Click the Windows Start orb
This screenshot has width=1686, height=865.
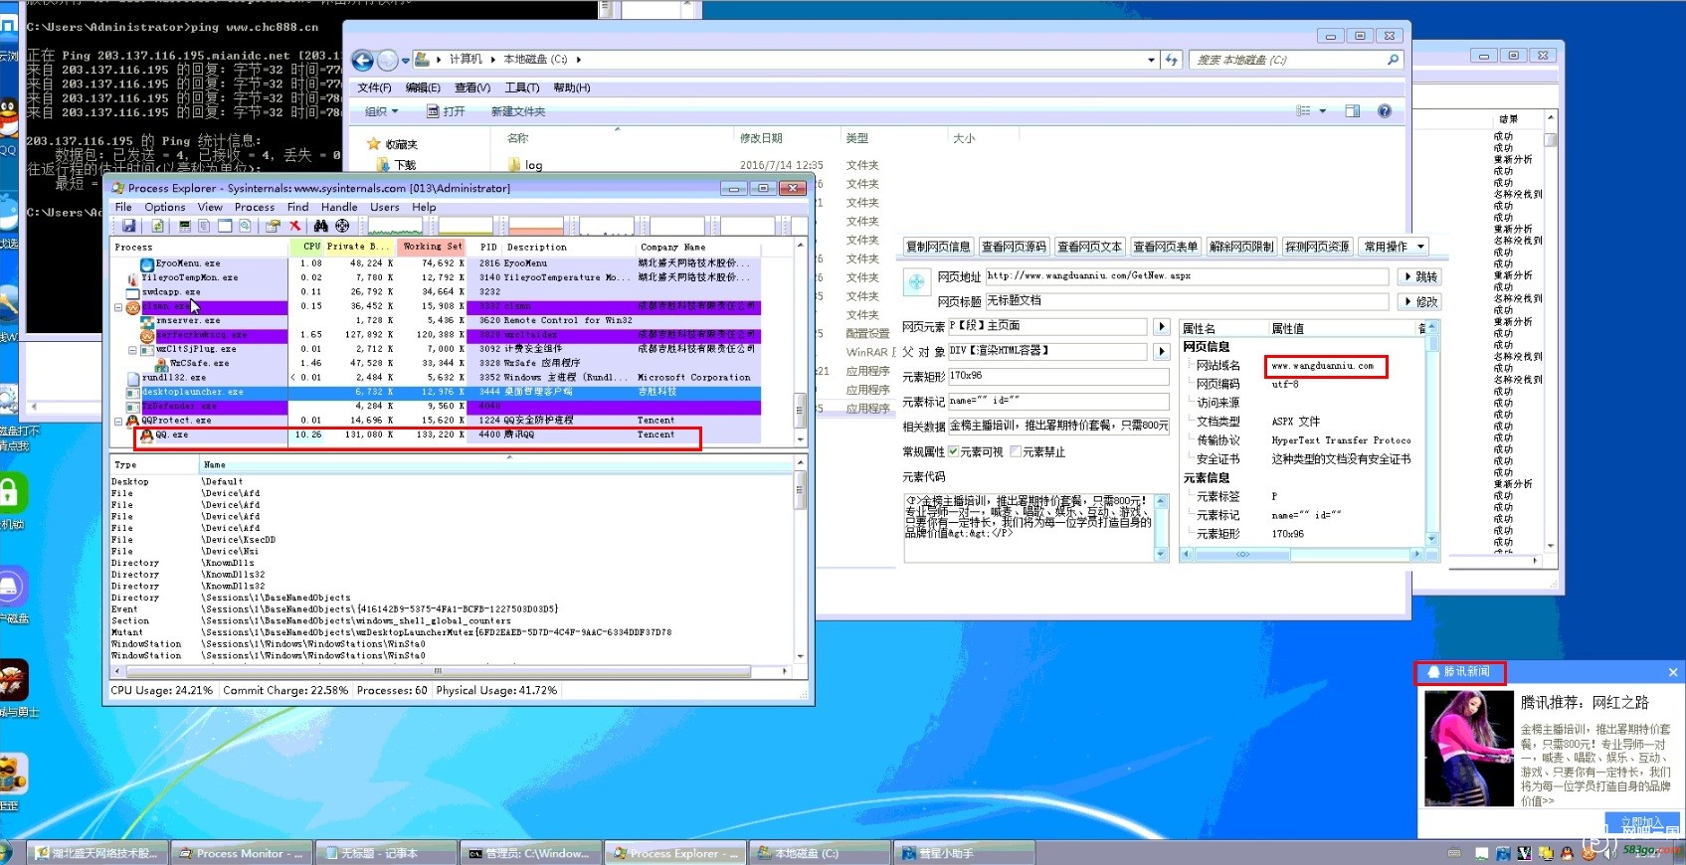[x=4, y=852]
